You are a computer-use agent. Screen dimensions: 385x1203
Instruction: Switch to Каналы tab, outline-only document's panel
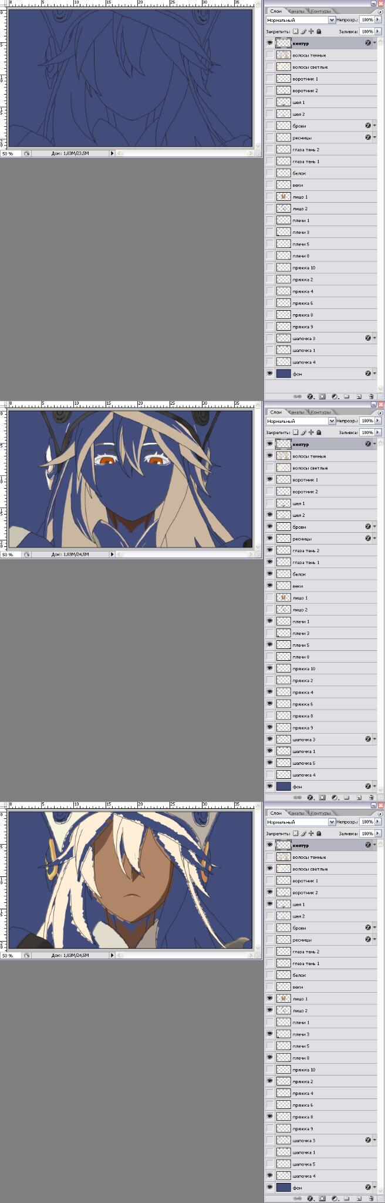tap(296, 11)
